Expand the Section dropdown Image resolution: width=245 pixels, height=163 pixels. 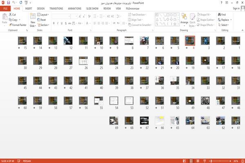(x=43, y=25)
